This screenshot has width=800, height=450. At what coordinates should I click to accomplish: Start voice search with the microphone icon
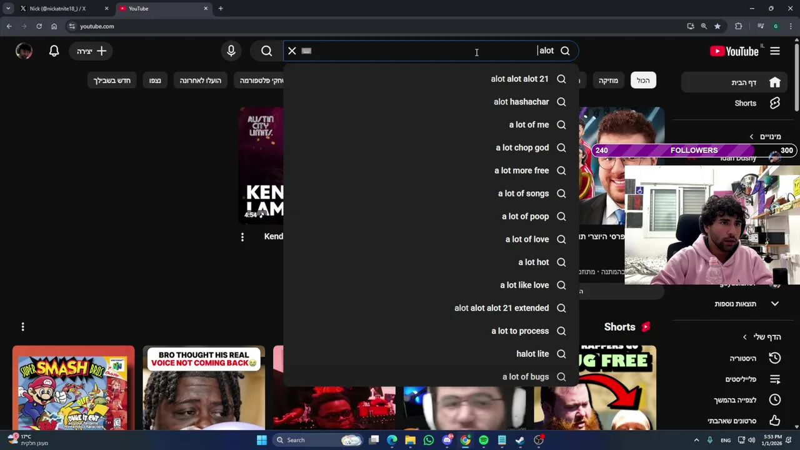[x=231, y=51]
